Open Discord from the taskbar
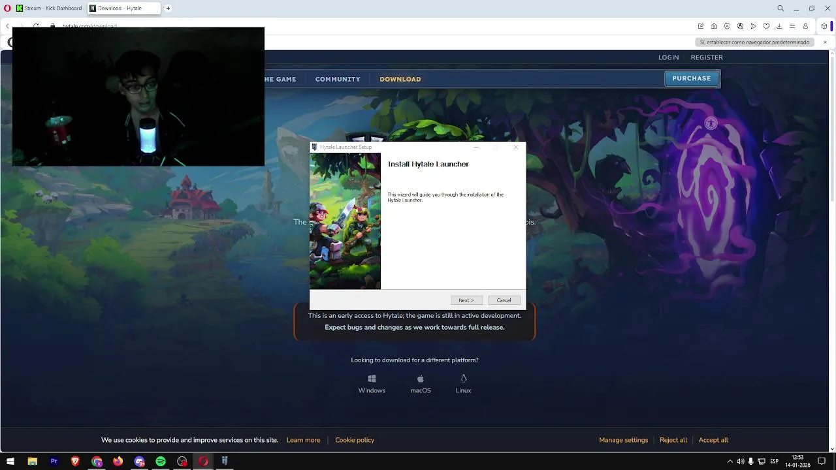Screen dimensions: 836x470 139,462
